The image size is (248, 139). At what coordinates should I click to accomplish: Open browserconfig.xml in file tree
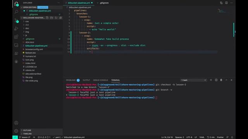point(34,49)
